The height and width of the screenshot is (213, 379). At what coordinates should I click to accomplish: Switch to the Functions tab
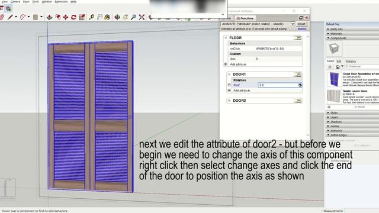coord(245,18)
